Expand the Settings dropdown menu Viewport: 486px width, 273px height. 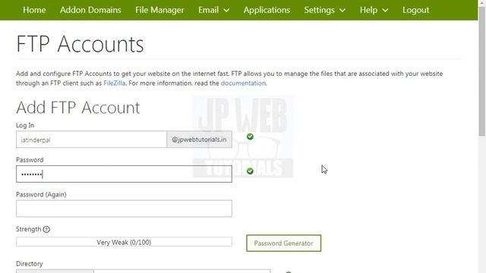tap(324, 10)
